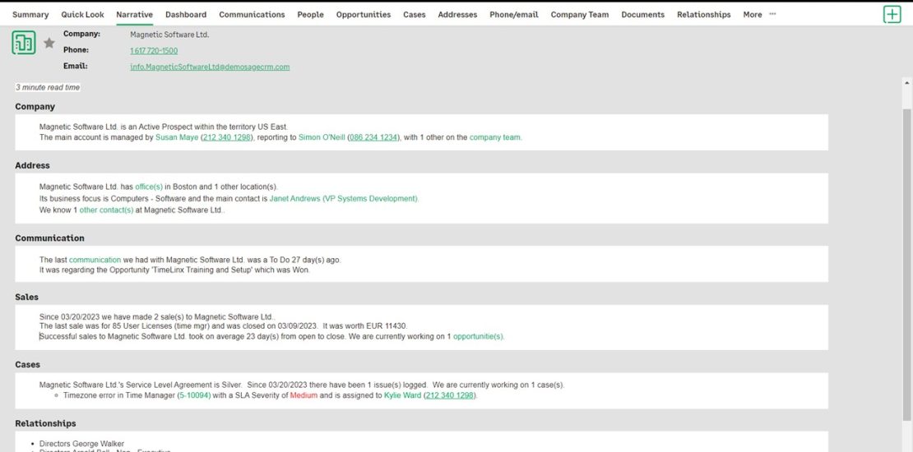Open the People tab

(x=310, y=15)
